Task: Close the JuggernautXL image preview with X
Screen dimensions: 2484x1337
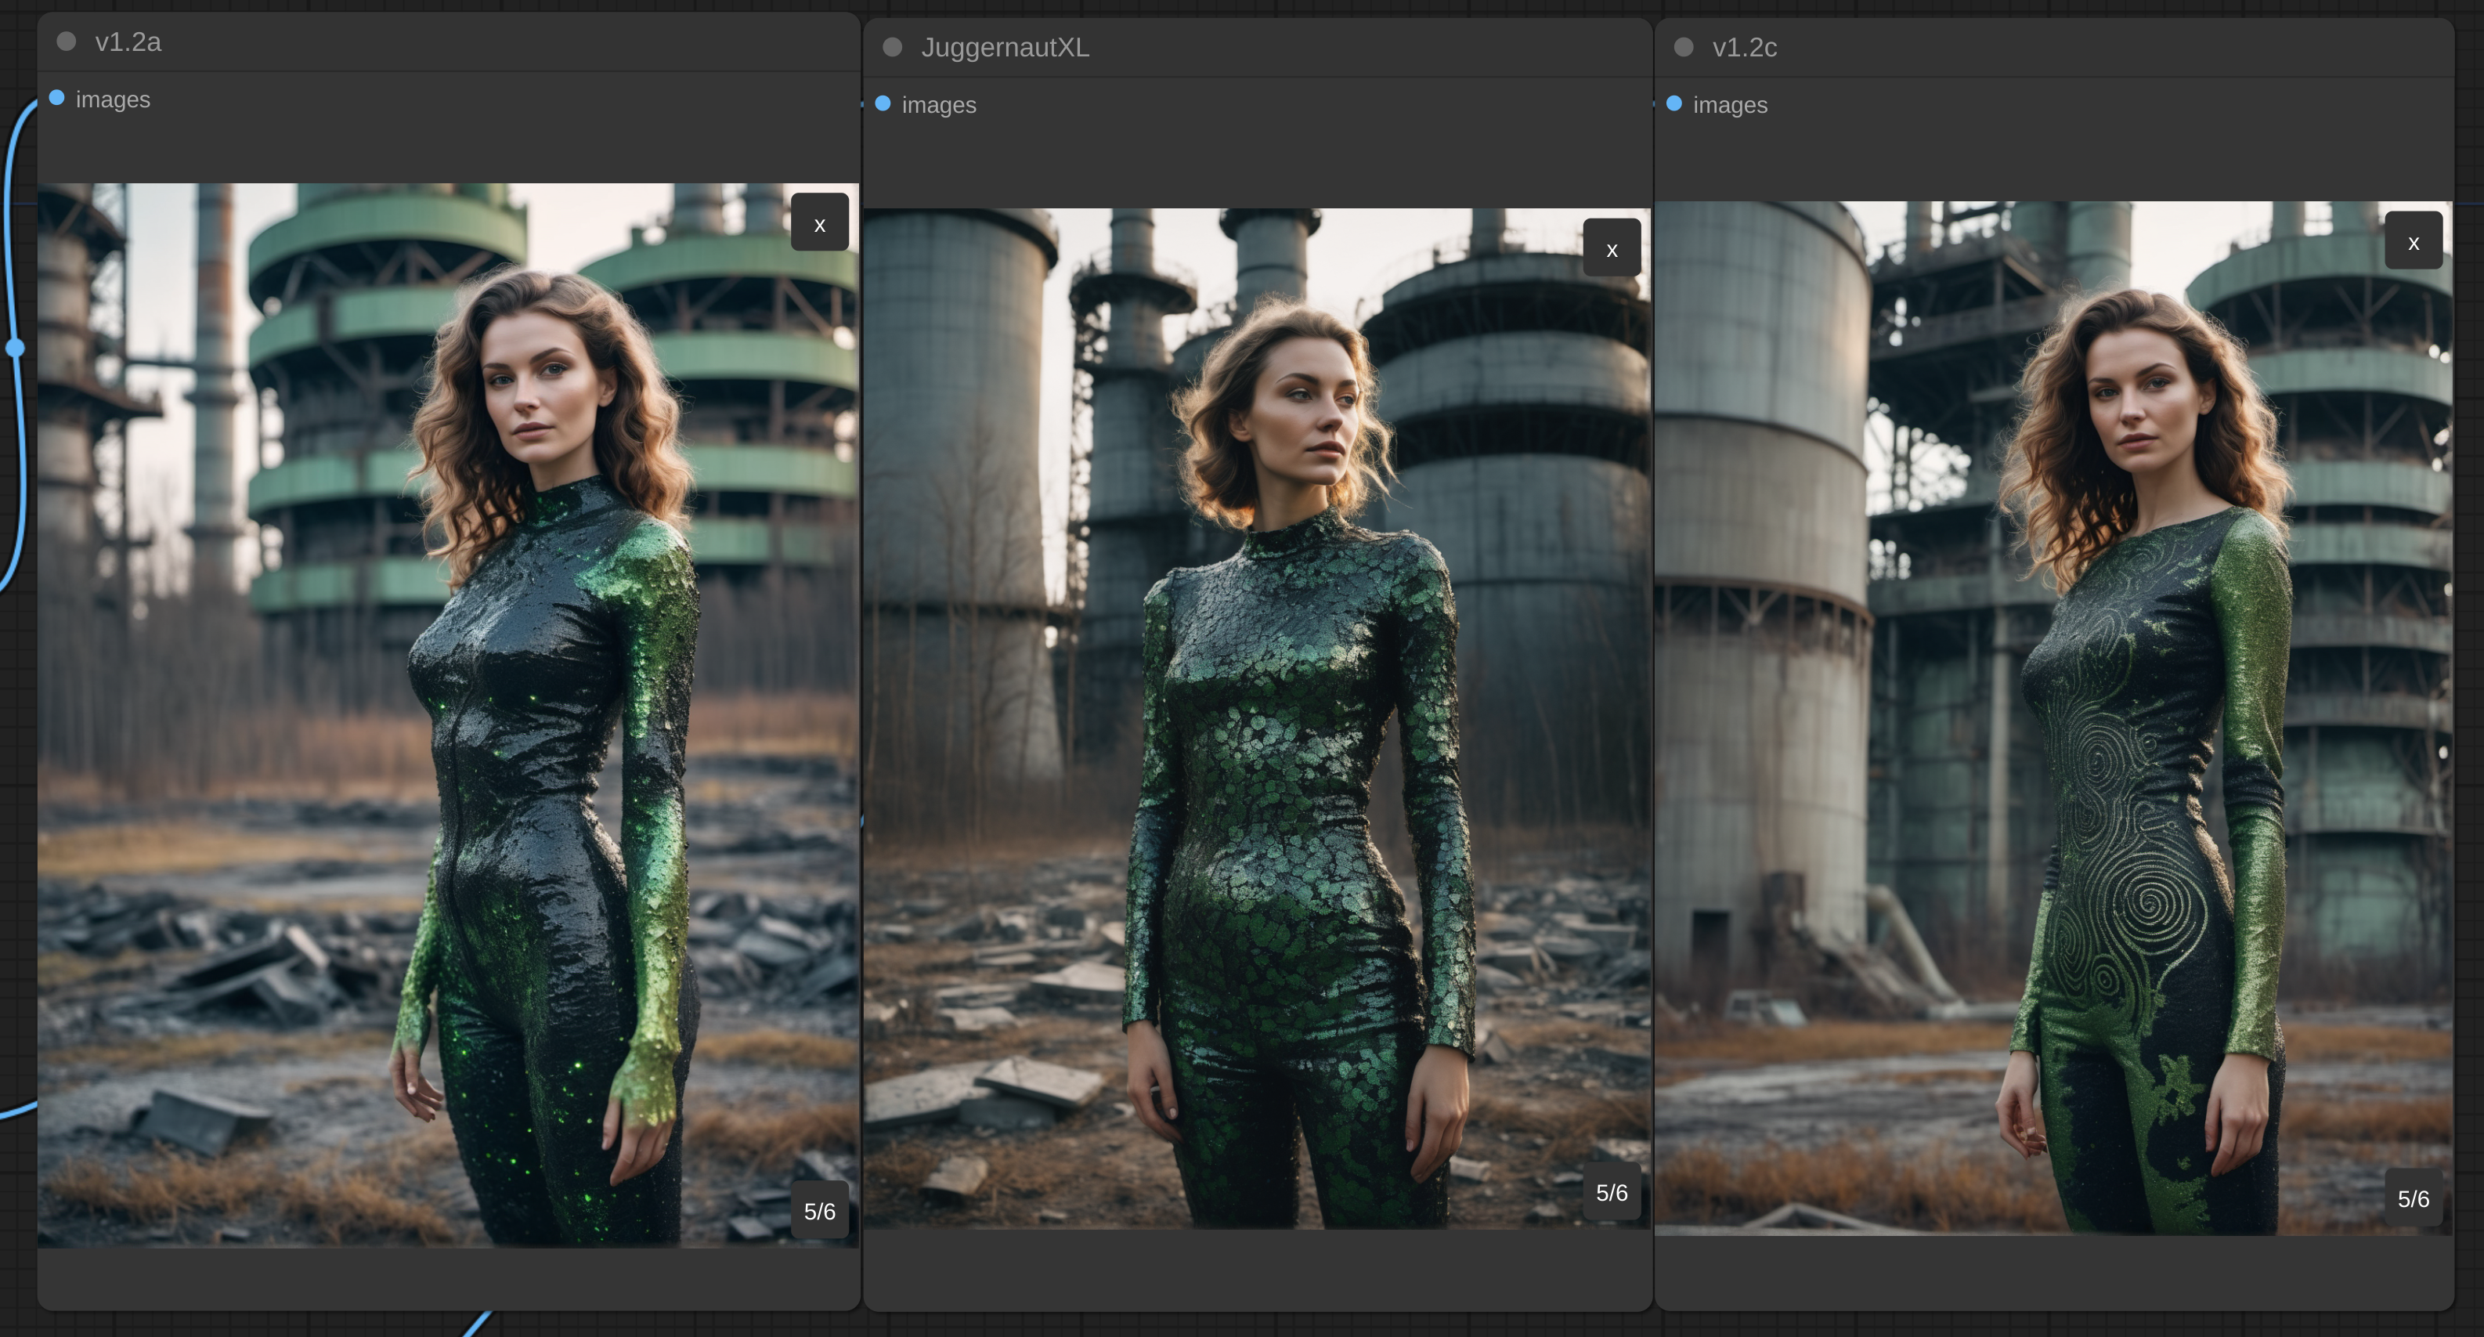Action: point(1612,248)
